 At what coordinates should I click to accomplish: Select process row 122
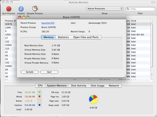11,42
